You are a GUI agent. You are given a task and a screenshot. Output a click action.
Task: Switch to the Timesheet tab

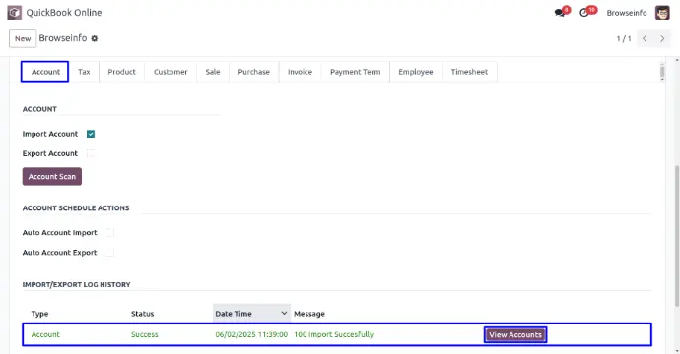469,72
